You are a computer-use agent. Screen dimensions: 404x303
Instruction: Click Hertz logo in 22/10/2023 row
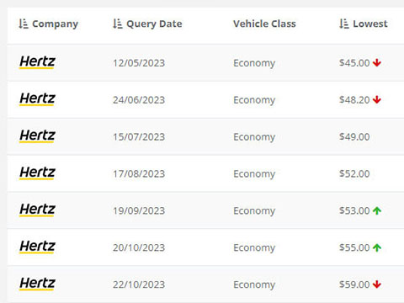(37, 284)
